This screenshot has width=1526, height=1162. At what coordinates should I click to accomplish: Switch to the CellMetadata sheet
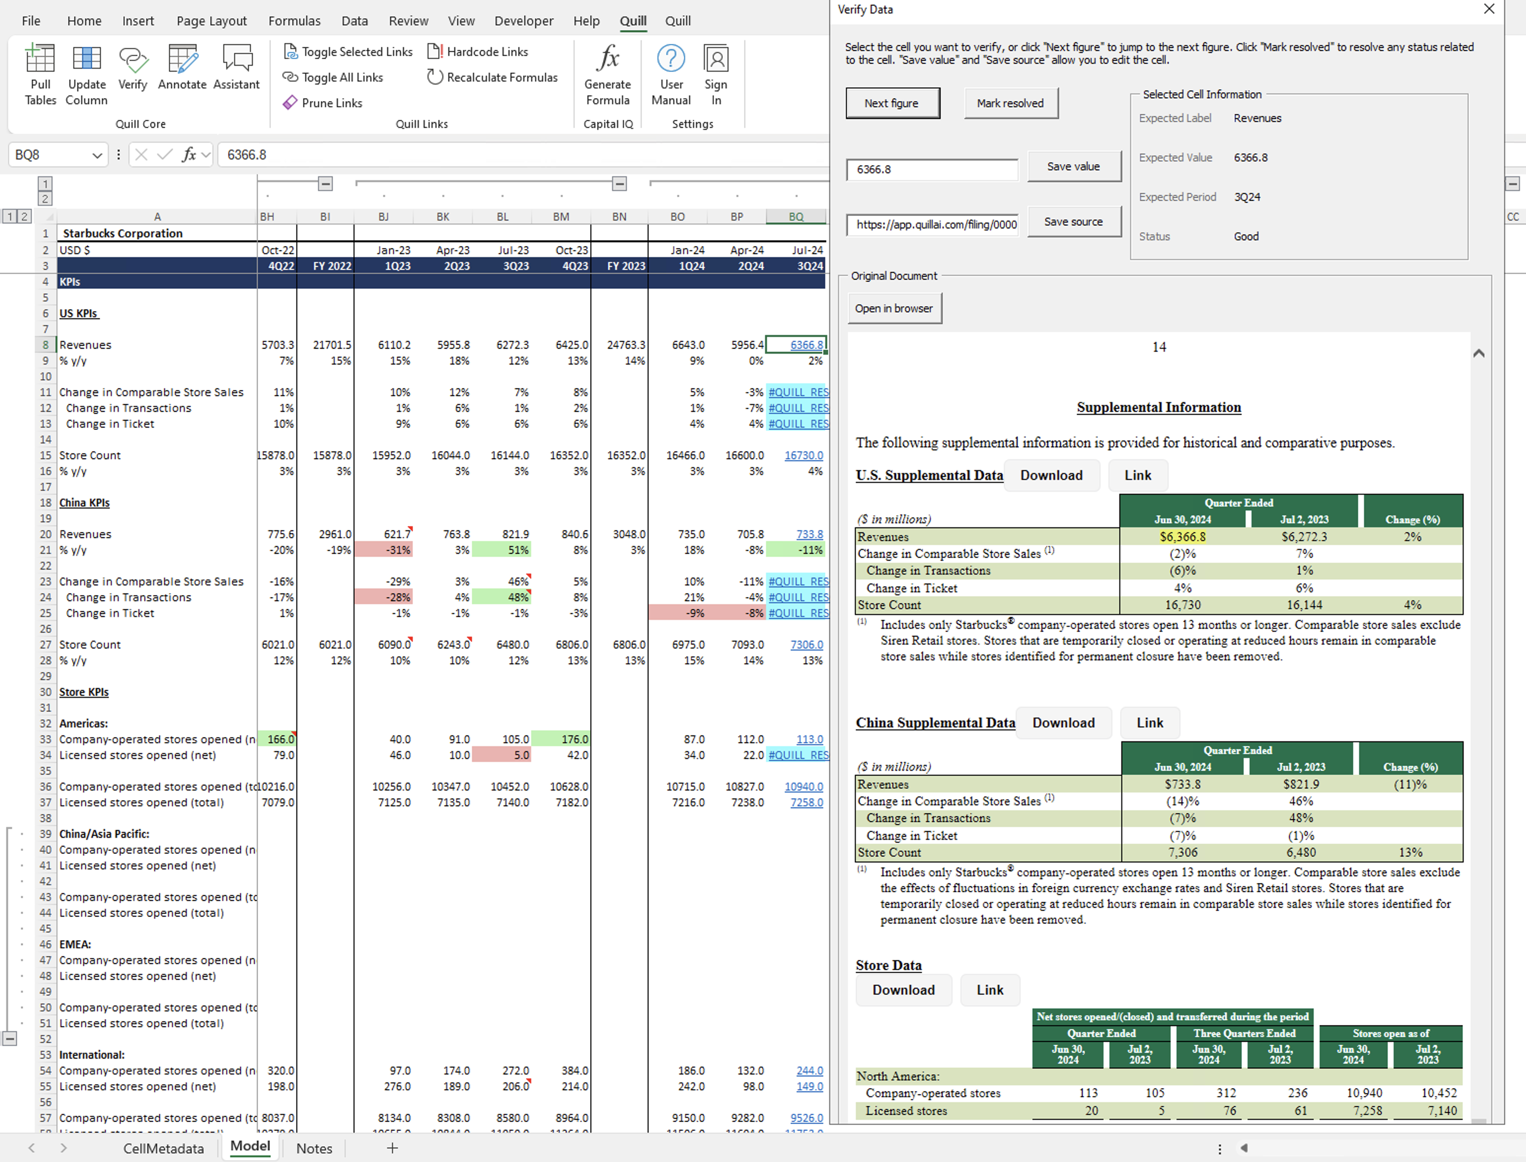point(163,1148)
